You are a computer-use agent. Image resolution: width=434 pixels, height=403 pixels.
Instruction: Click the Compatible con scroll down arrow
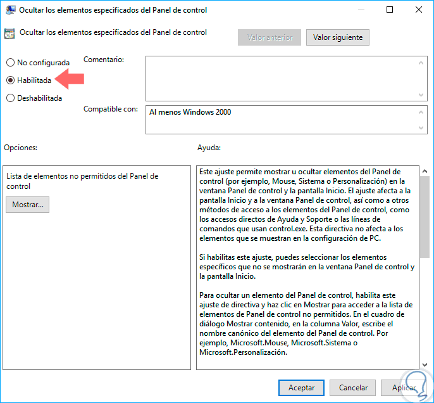click(x=421, y=128)
